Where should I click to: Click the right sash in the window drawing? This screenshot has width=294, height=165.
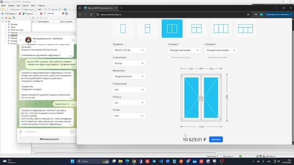(211, 98)
